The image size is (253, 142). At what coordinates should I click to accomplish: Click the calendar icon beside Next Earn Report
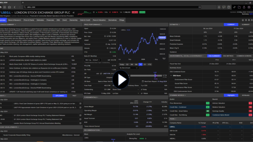[x=142, y=81]
